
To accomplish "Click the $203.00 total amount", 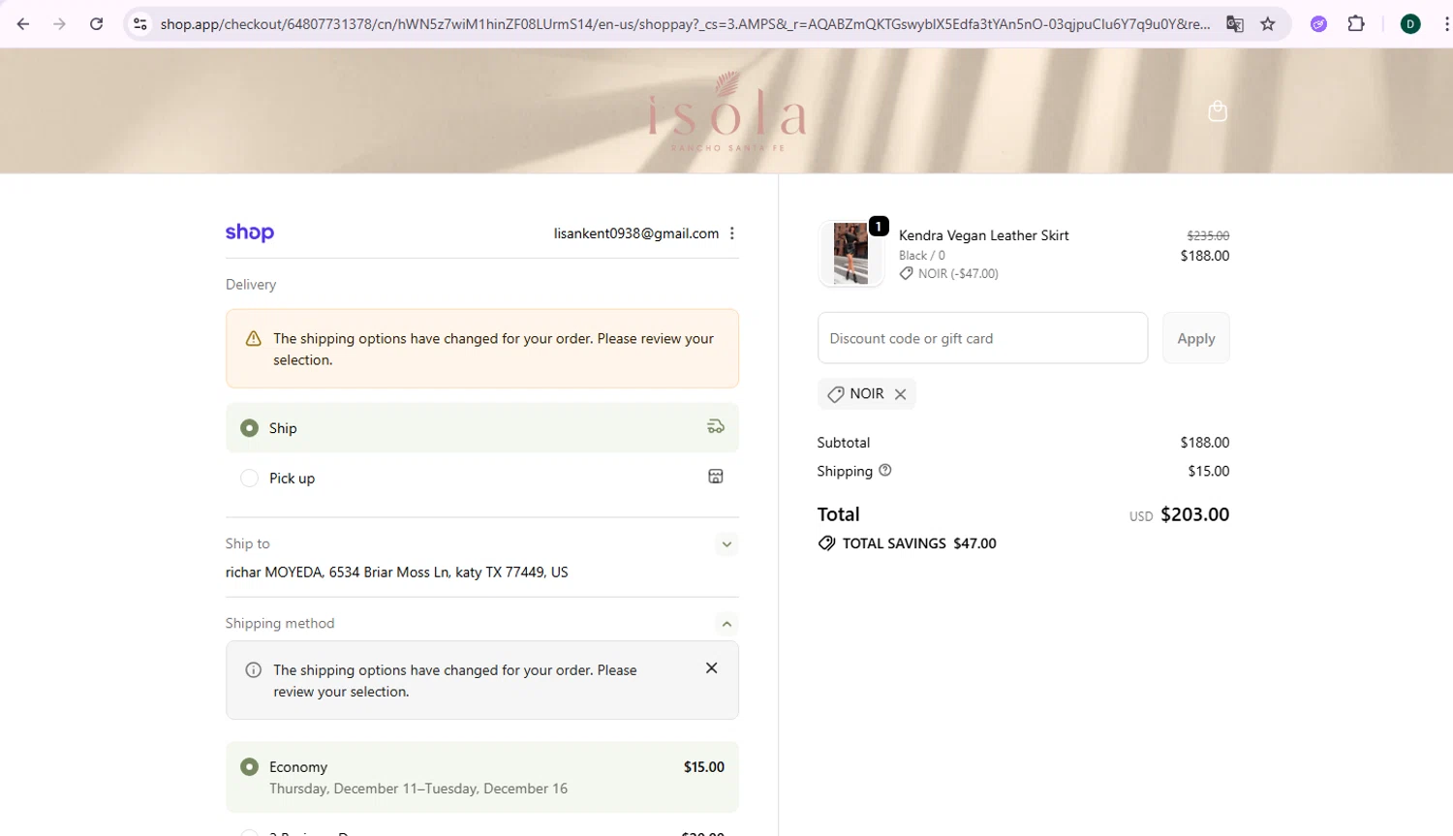I will point(1195,514).
